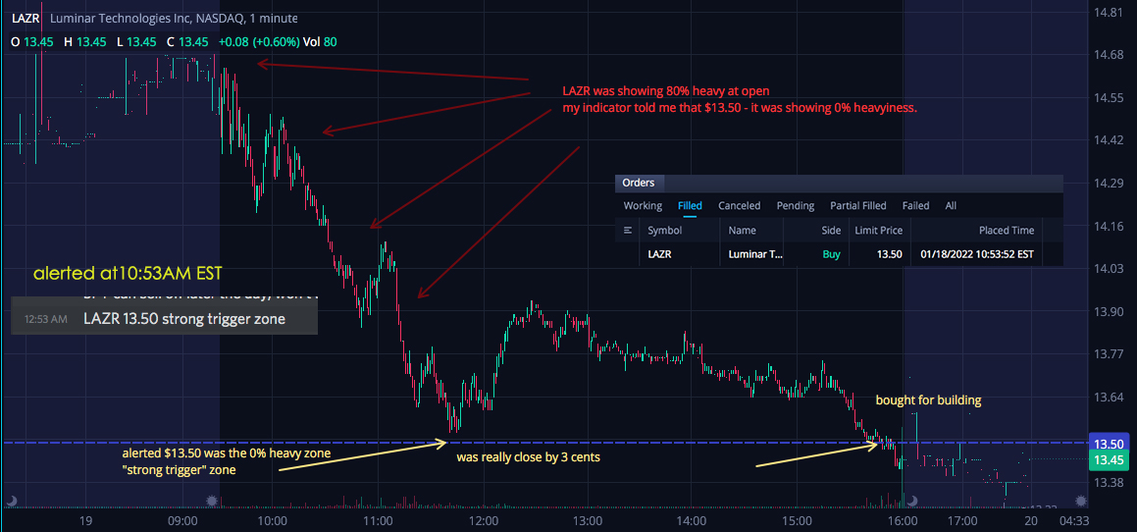Click the moon icon at bottom left

(x=12, y=501)
